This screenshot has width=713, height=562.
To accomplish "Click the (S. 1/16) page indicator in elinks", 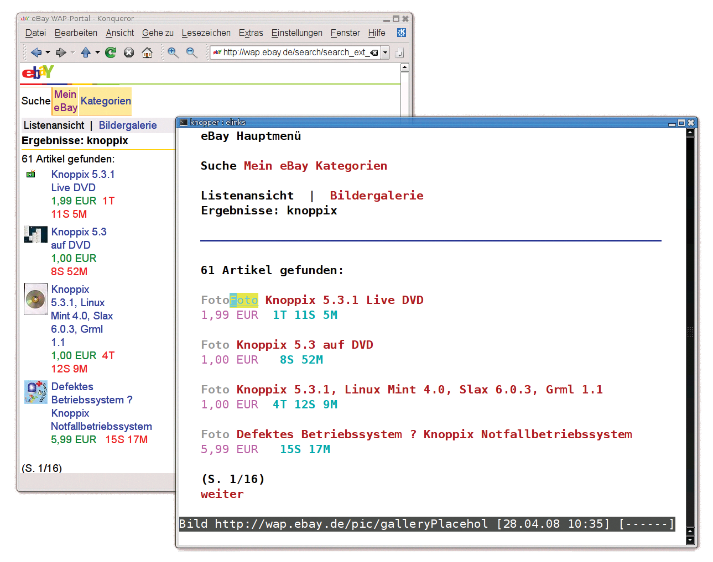I will [x=233, y=479].
